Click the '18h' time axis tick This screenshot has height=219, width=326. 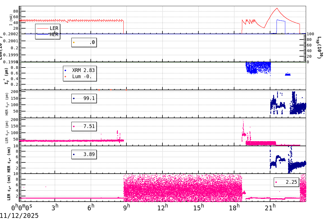[234, 208]
